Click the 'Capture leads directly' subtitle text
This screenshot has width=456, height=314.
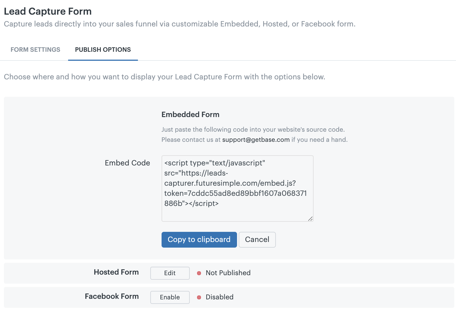pyautogui.click(x=180, y=24)
